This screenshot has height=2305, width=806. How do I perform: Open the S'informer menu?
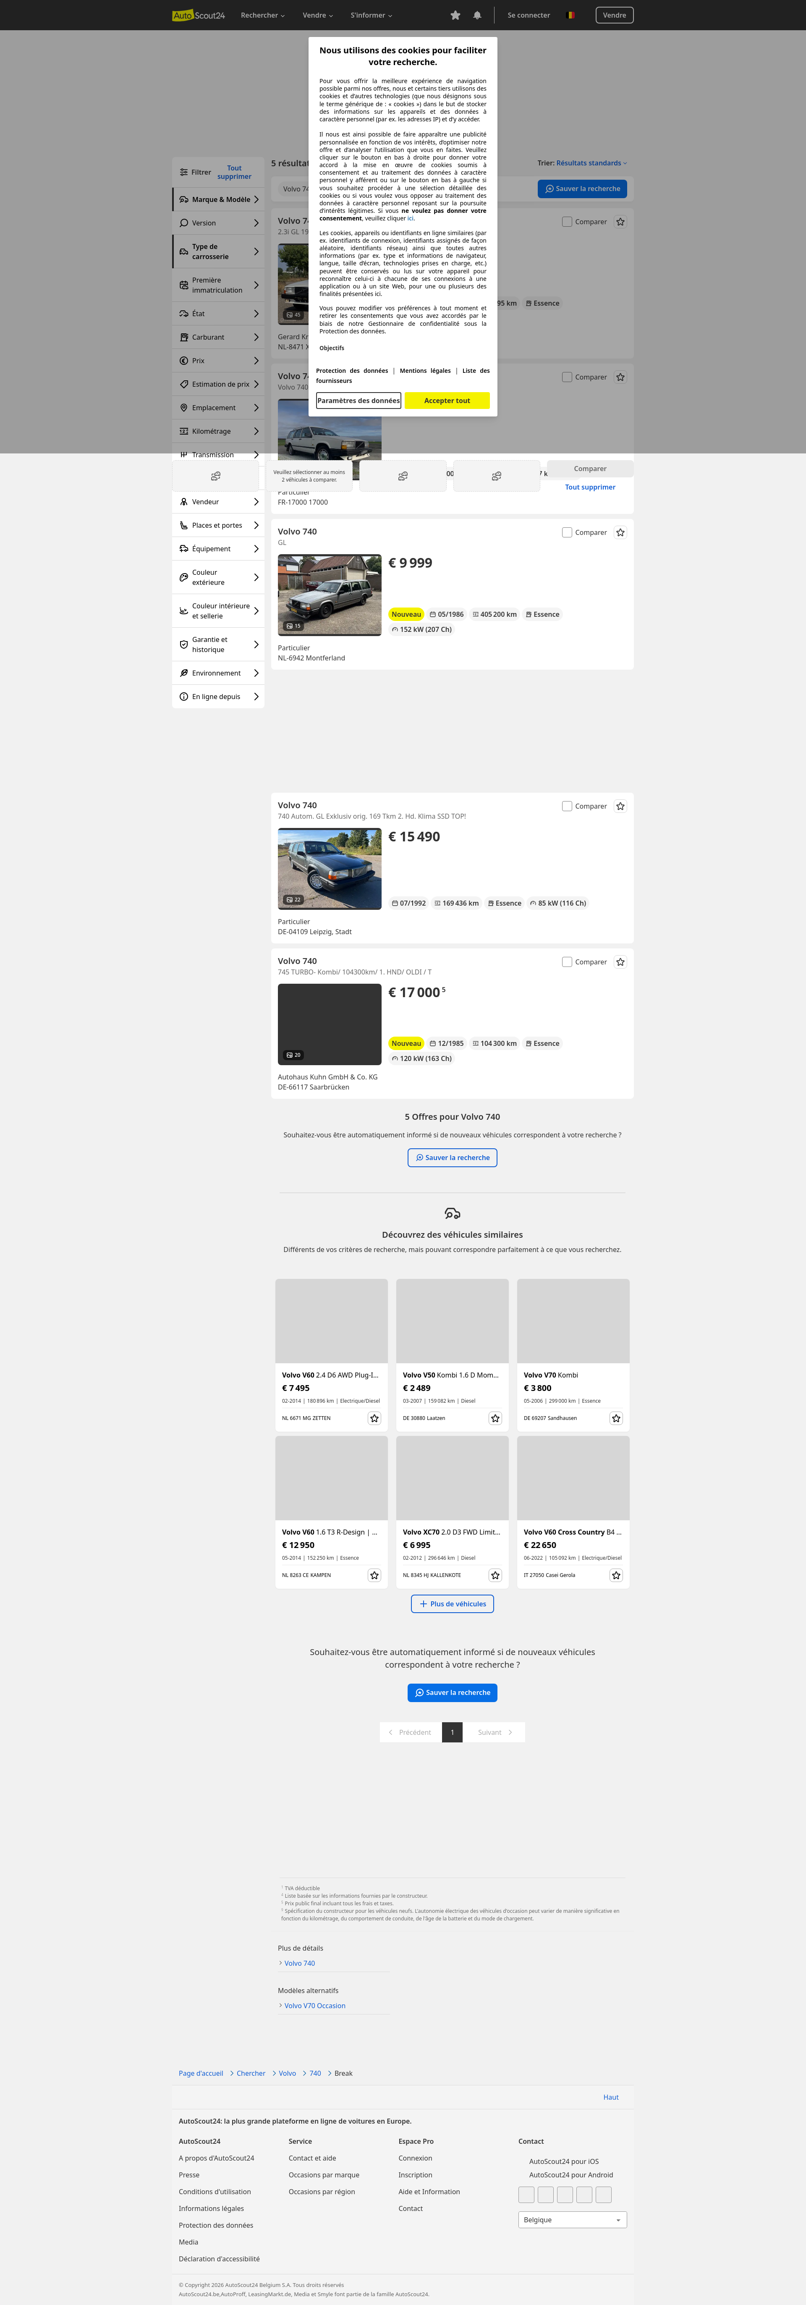pos(371,15)
